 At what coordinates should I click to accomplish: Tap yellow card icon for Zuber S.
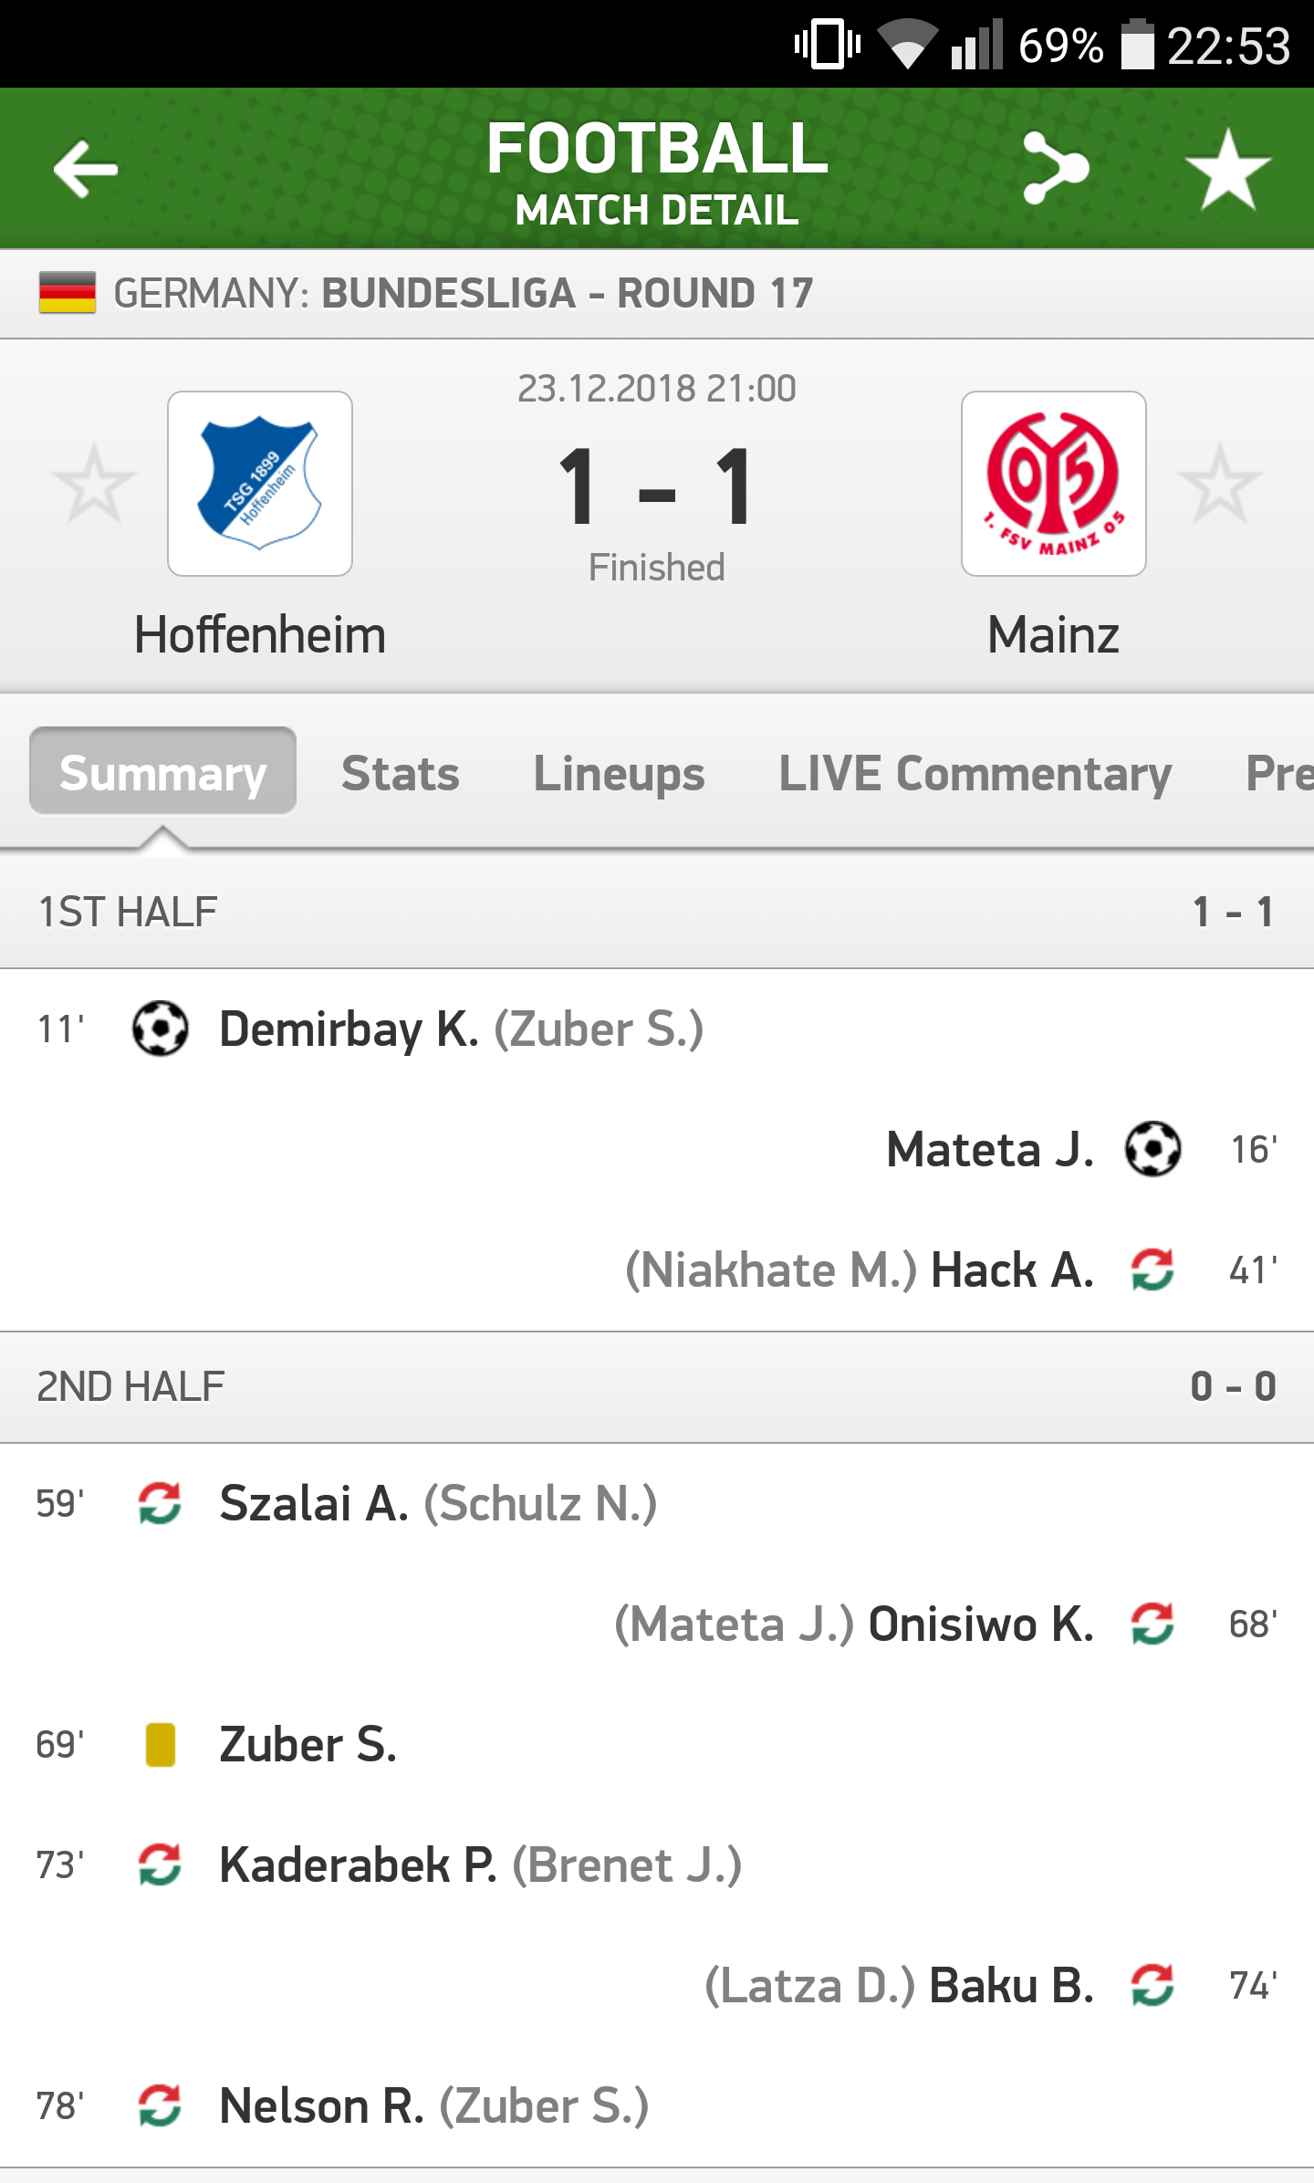(x=161, y=1744)
